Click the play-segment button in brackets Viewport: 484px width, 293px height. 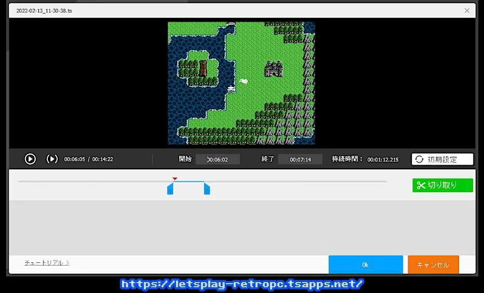(52, 159)
